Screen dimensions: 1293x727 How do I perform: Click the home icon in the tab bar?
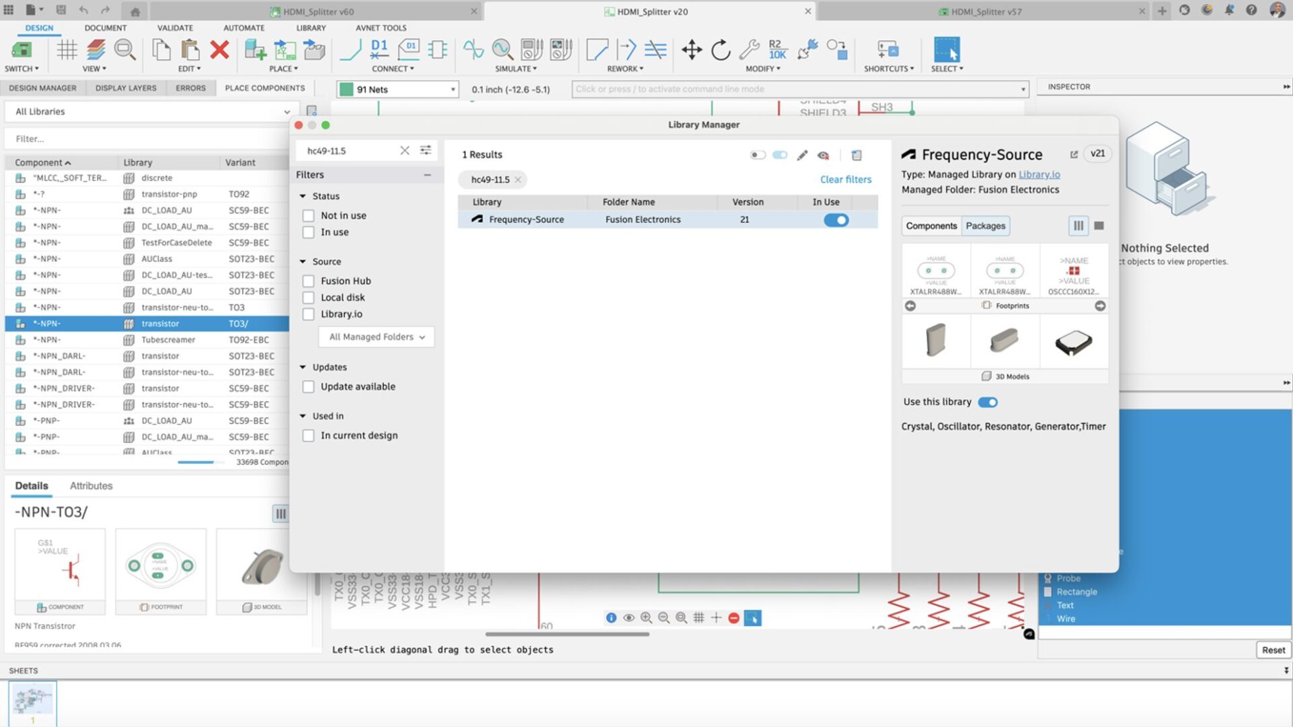coord(135,11)
